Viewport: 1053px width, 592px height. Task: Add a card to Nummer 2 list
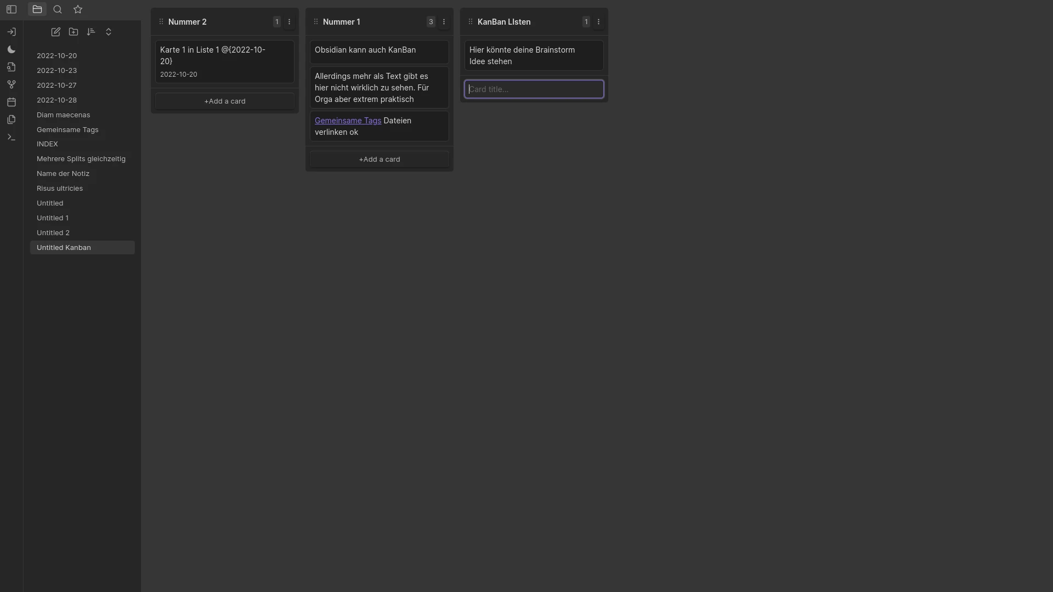(225, 101)
